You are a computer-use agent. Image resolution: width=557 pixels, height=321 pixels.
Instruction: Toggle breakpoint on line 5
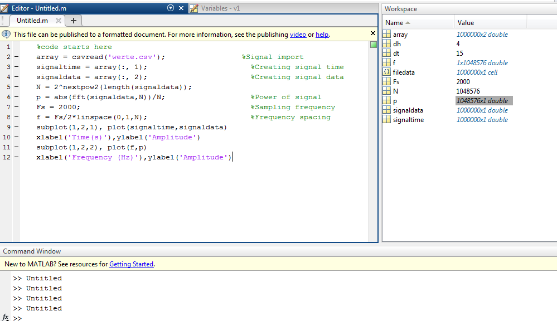point(16,87)
